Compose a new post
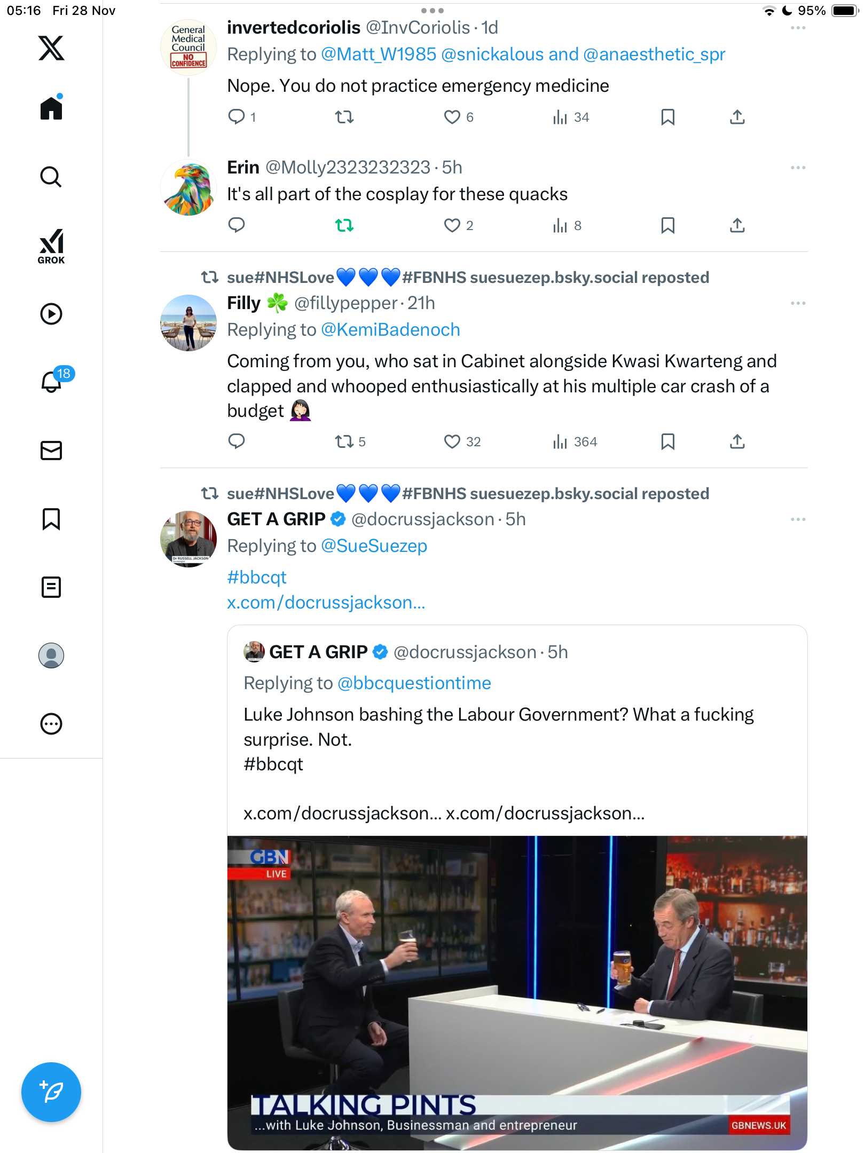 click(51, 1092)
